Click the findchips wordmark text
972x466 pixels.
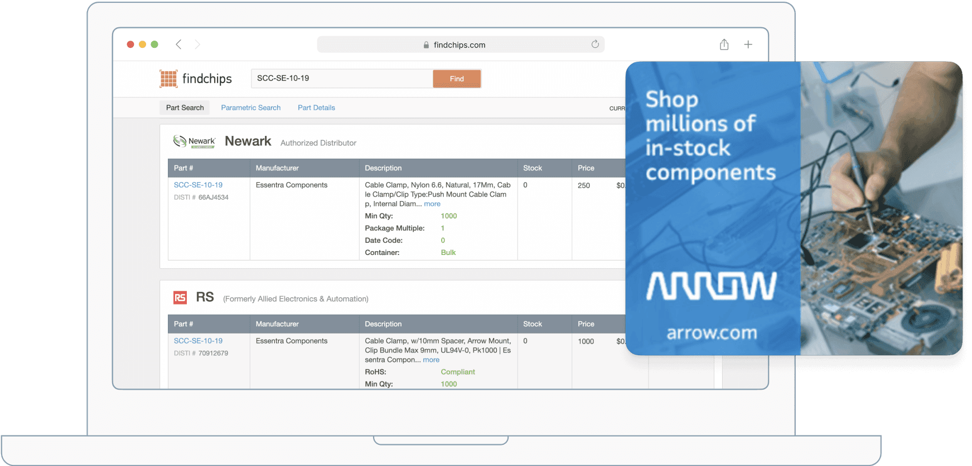click(x=207, y=79)
